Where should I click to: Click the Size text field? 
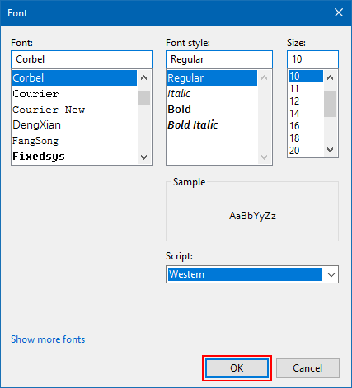(312, 59)
